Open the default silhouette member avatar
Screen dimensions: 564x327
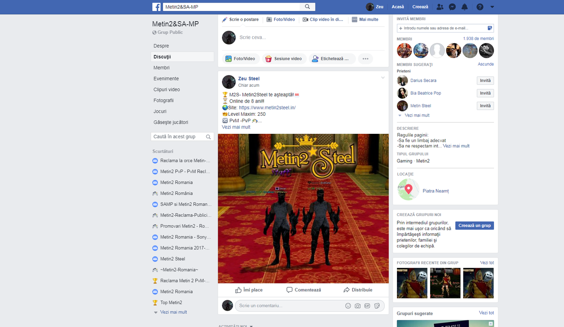[437, 51]
